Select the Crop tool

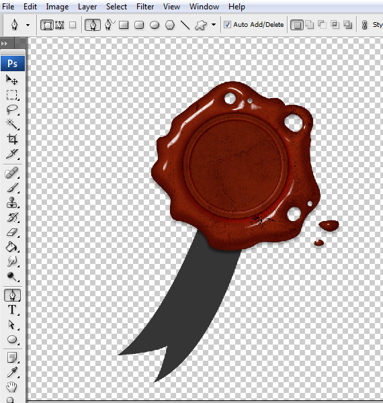pyautogui.click(x=12, y=139)
